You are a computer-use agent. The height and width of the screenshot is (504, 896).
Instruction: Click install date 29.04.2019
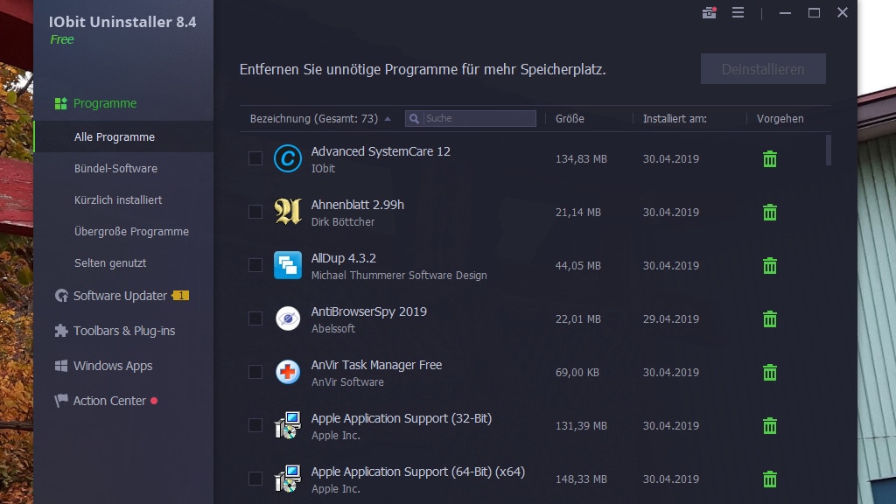[x=671, y=318]
